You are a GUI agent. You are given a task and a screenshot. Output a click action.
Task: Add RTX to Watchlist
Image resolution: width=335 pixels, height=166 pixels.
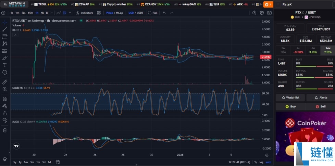pyautogui.click(x=290, y=98)
